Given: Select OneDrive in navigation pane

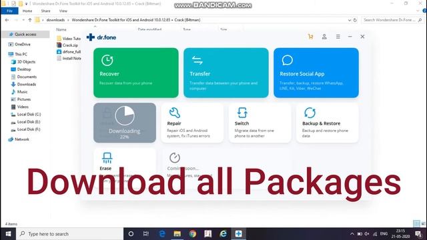Looking at the screenshot, I should pos(23,45).
